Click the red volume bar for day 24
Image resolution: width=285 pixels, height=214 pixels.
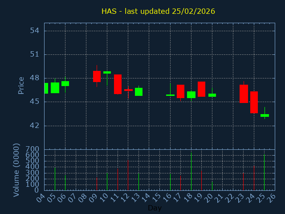pos(254,178)
